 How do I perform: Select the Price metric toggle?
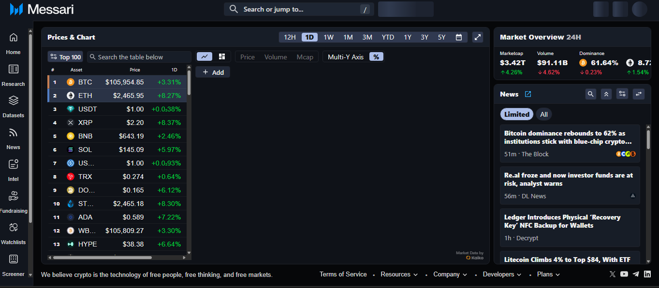point(248,57)
